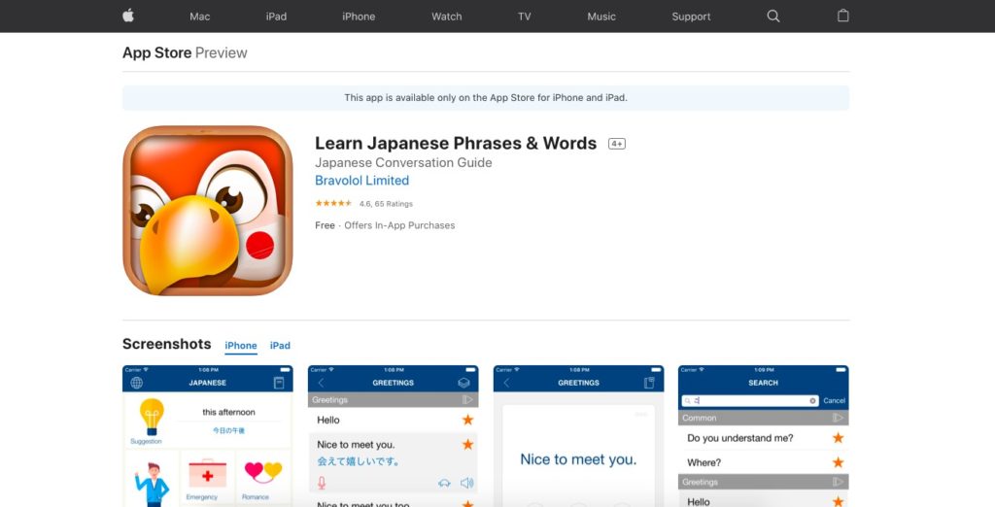
Task: Tap the star beside Where?
Action: pos(839,462)
